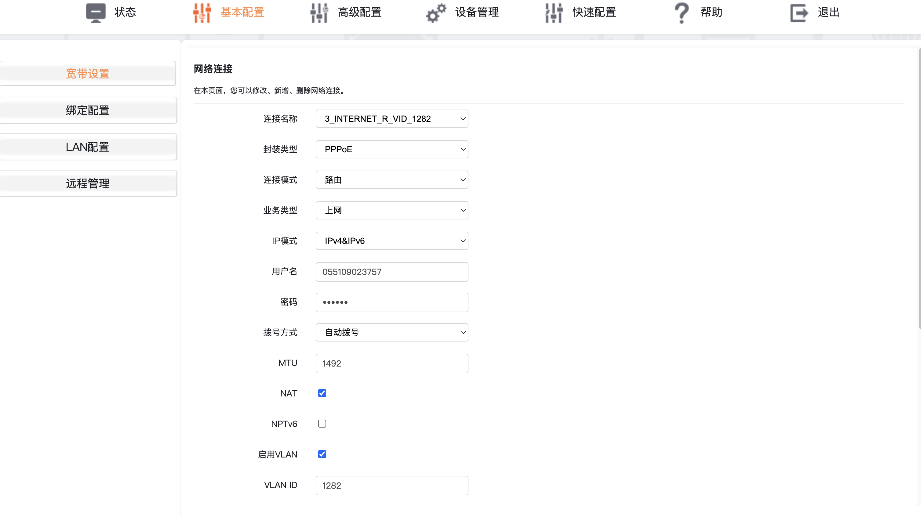Expand the IP模式 IPv4&IPv6 dropdown
This screenshot has height=517, width=921.
pos(392,241)
